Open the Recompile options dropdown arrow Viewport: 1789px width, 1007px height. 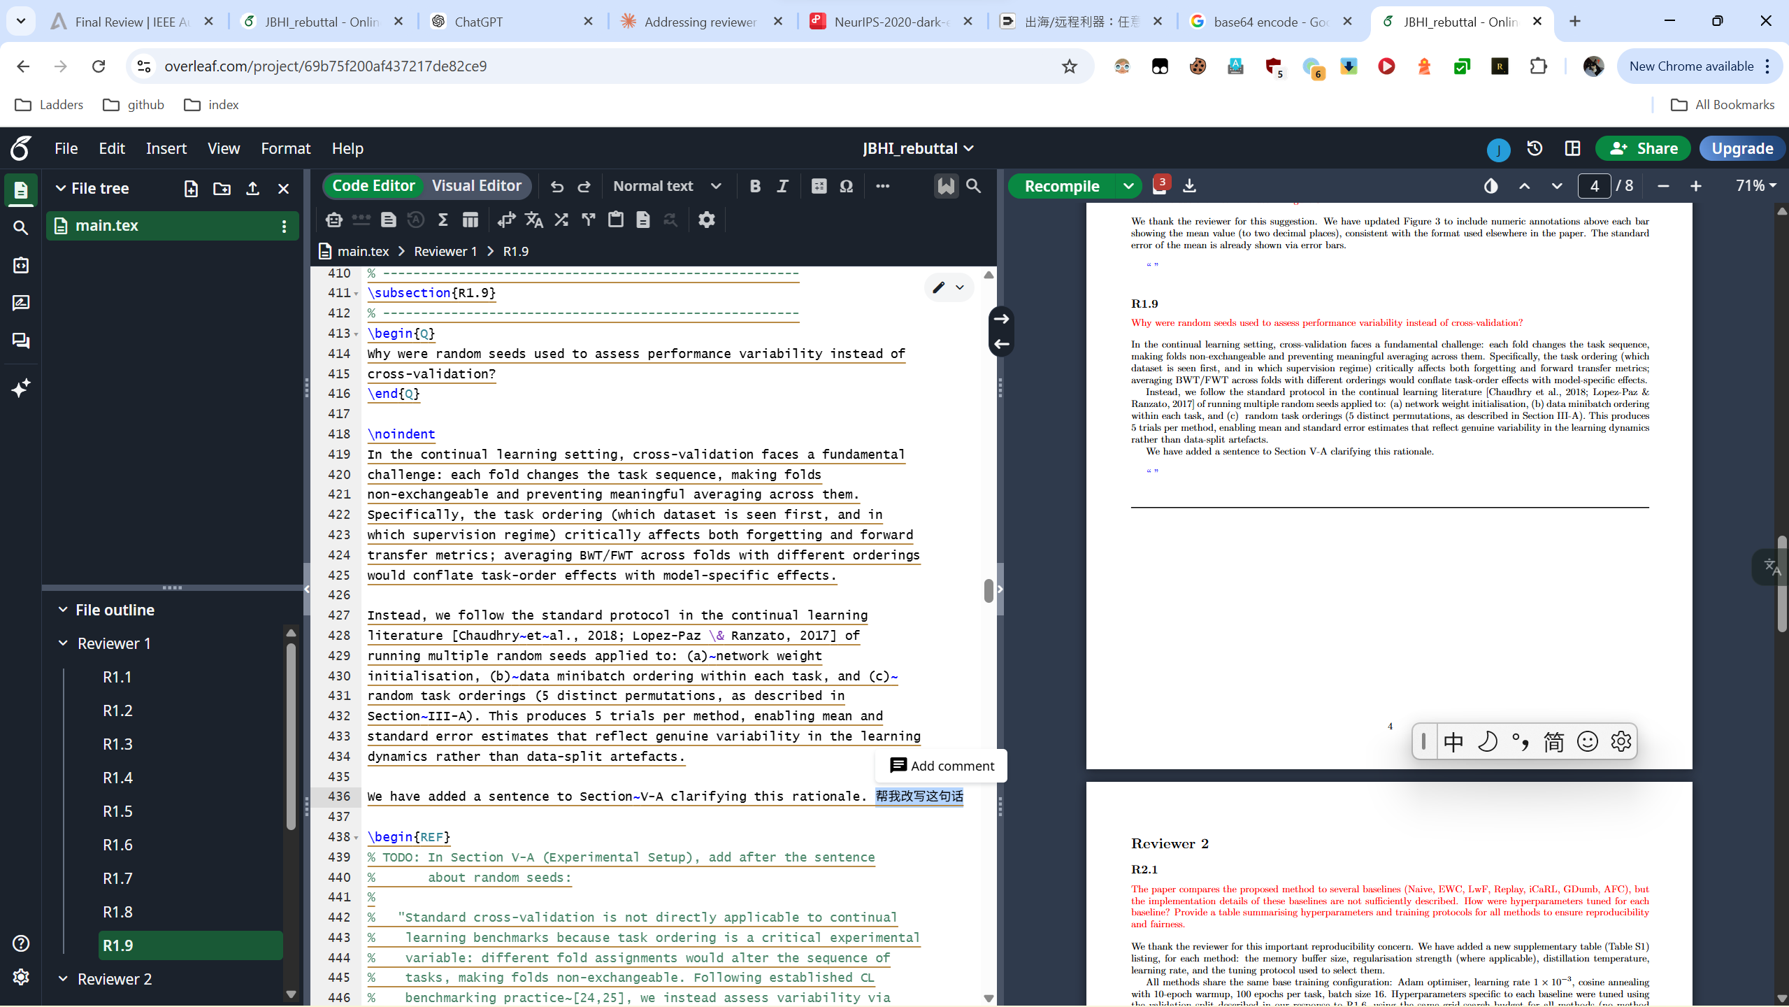1128,186
